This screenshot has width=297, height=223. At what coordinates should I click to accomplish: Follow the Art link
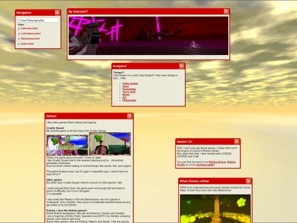coord(124,97)
